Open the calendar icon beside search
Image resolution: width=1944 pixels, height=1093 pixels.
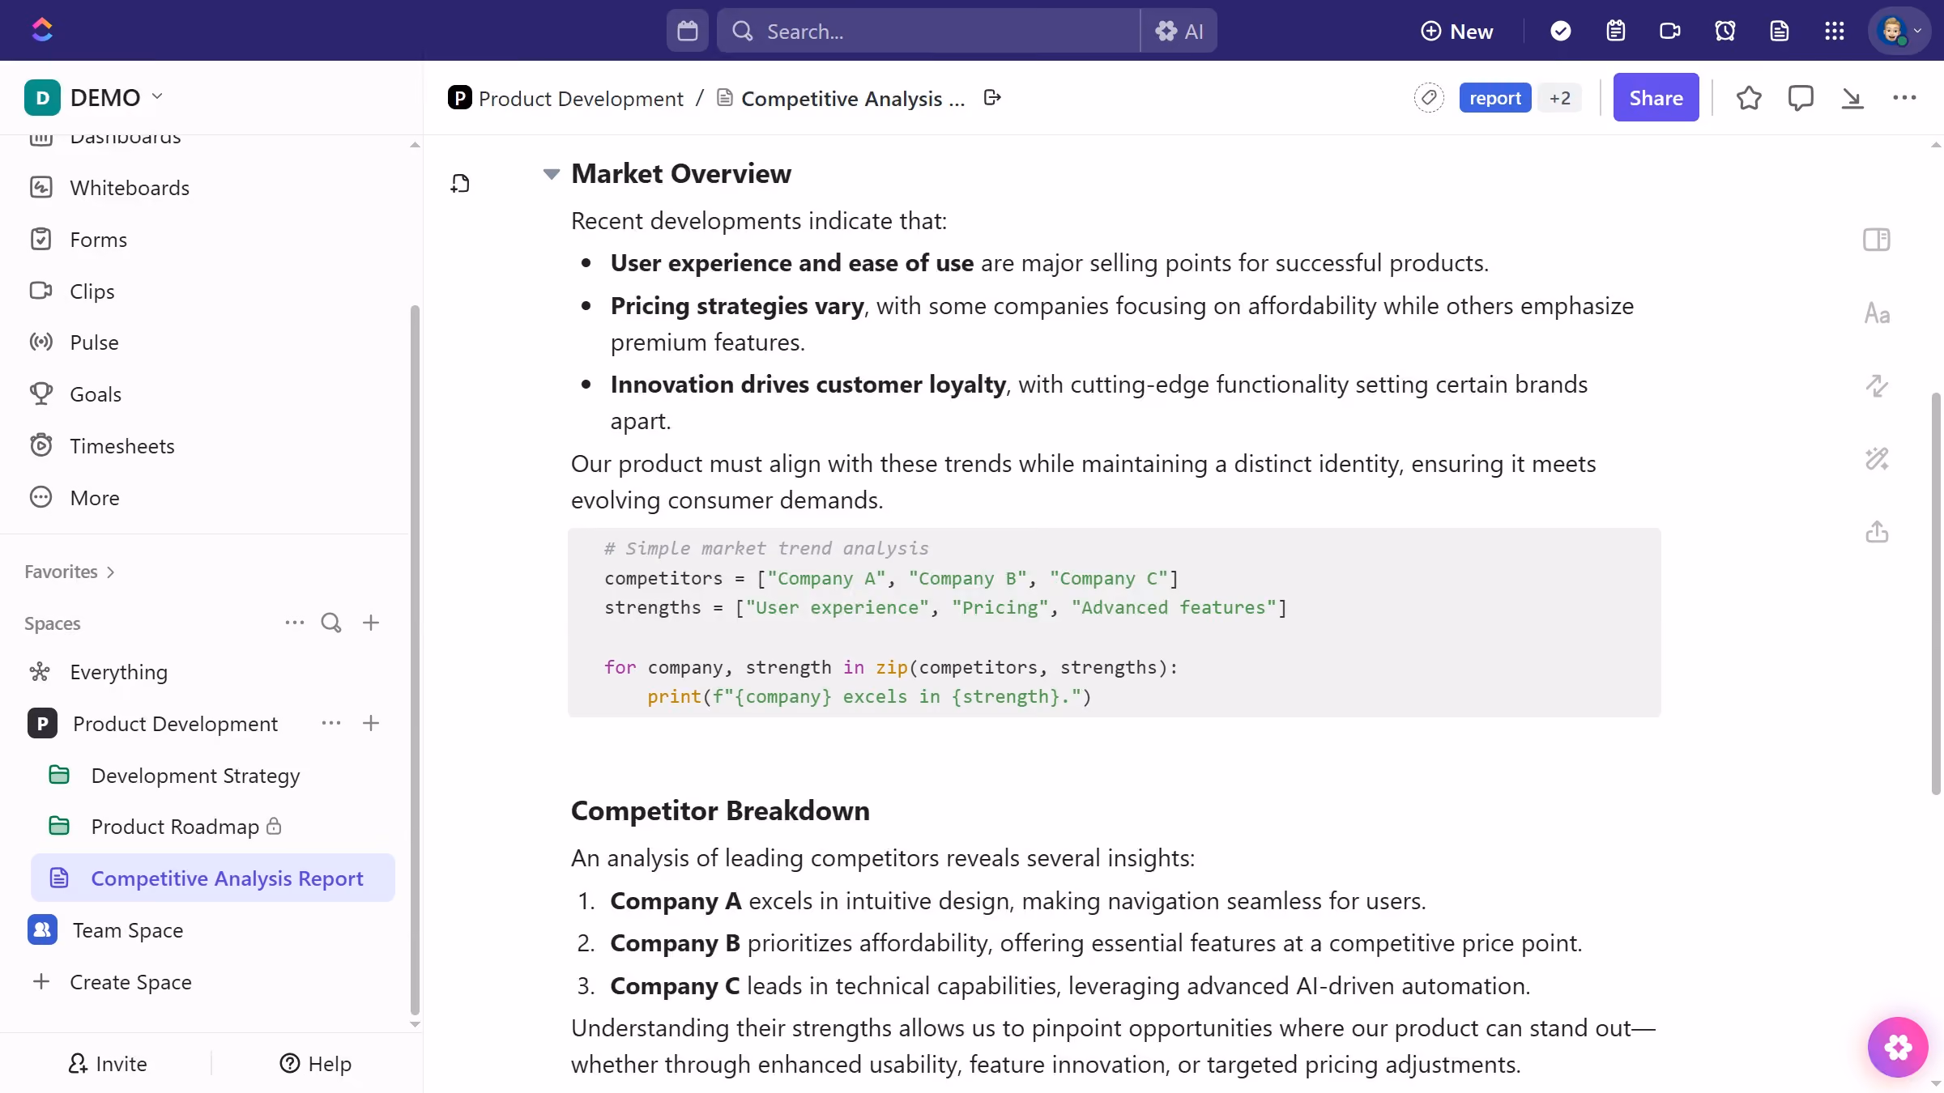tap(687, 31)
